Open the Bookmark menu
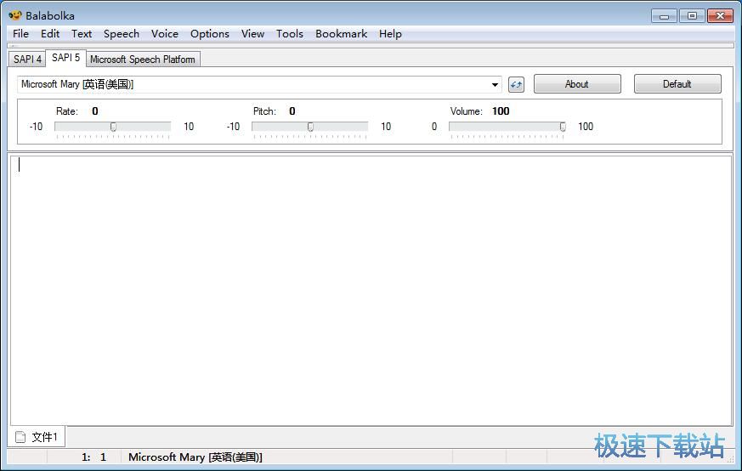This screenshot has width=742, height=471. coord(341,34)
